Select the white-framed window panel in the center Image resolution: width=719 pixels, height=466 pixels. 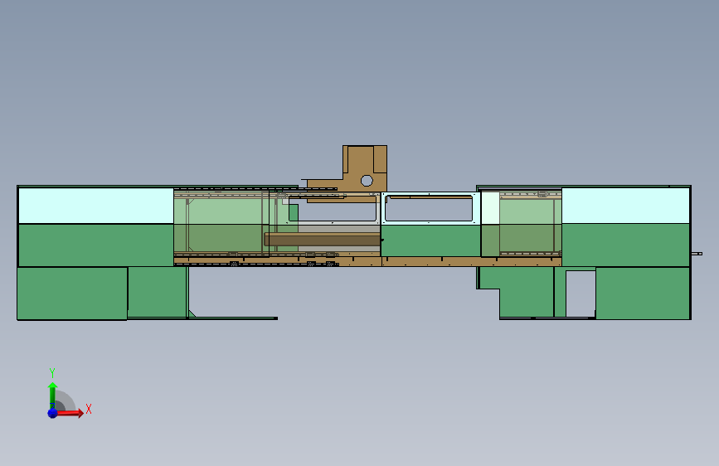pyautogui.click(x=430, y=208)
